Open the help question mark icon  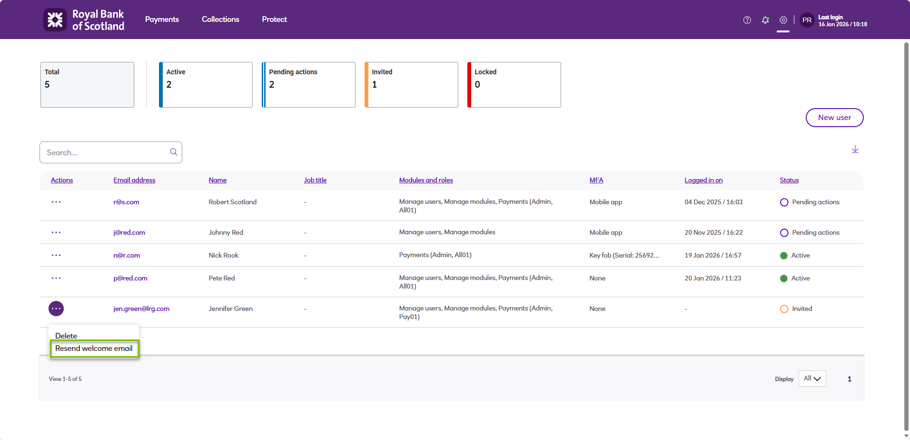(x=747, y=20)
